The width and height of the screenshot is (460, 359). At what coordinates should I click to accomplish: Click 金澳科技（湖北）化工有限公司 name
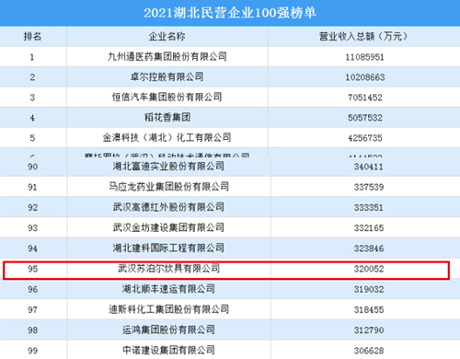point(167,137)
